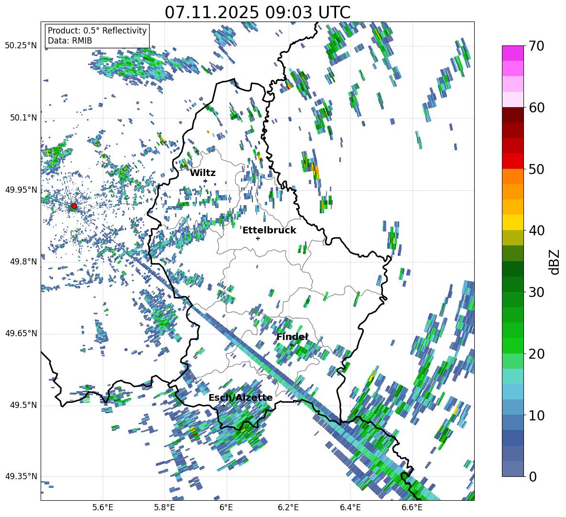Click the dBZ colorbar axis label

(554, 262)
